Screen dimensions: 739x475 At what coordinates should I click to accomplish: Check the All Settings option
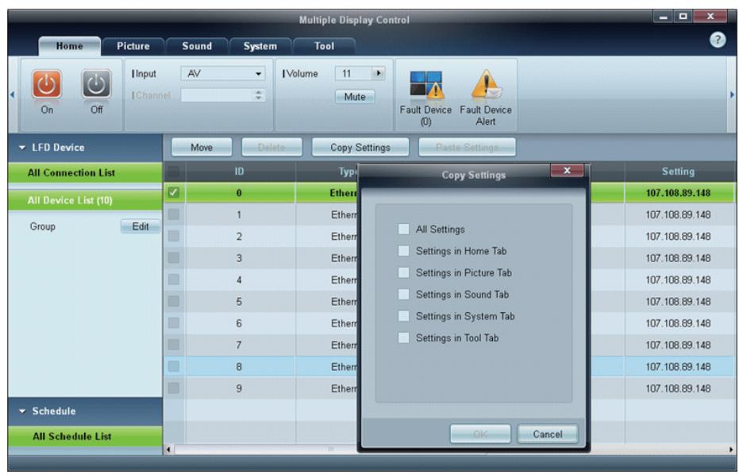click(403, 230)
